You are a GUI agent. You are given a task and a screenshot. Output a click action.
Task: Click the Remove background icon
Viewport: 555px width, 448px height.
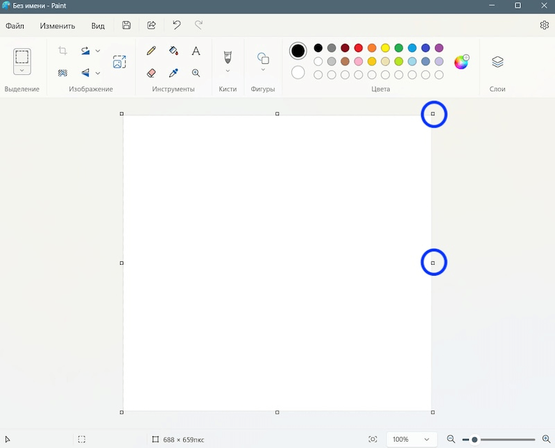(62, 72)
